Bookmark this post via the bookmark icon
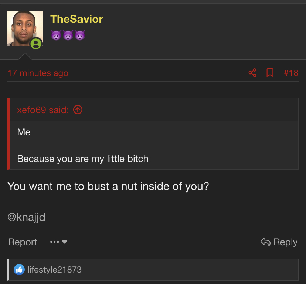Screen dimensions: 306x284 coord(270,73)
